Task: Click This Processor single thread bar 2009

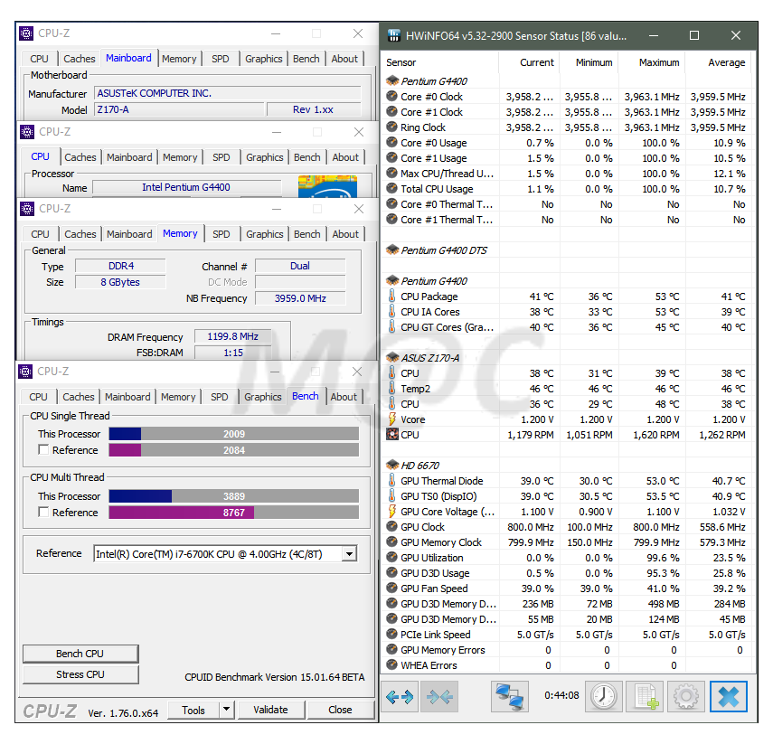Action: click(233, 433)
